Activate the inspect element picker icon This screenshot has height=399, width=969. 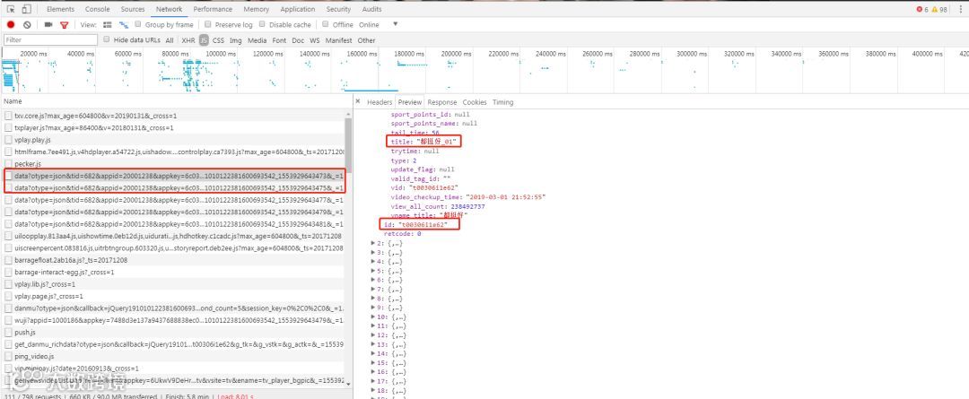point(12,9)
